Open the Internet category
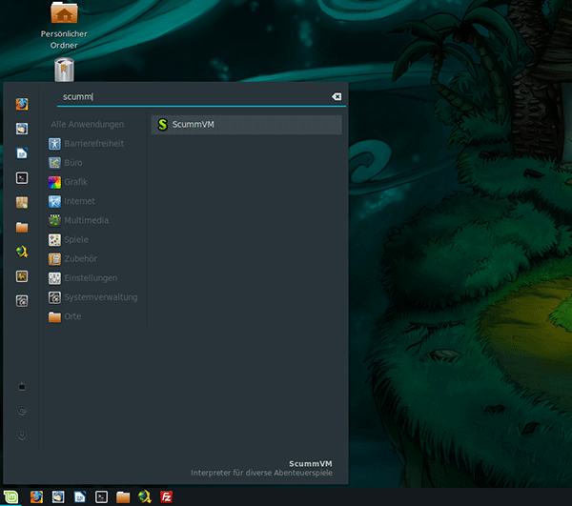 (x=78, y=201)
